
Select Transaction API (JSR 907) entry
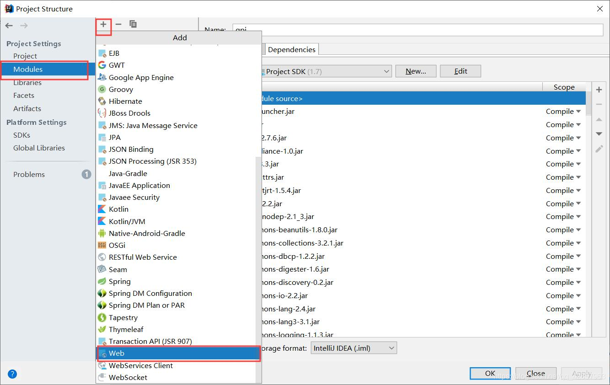176,341
